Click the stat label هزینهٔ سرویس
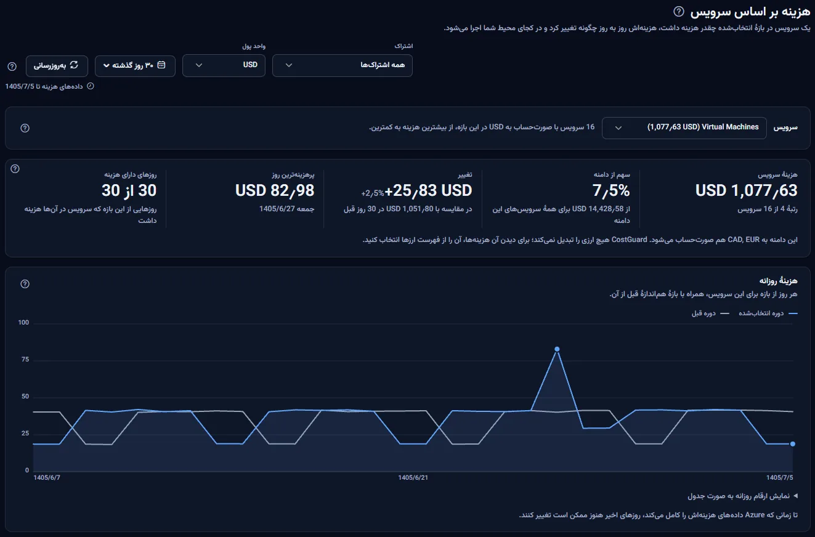 tap(778, 175)
